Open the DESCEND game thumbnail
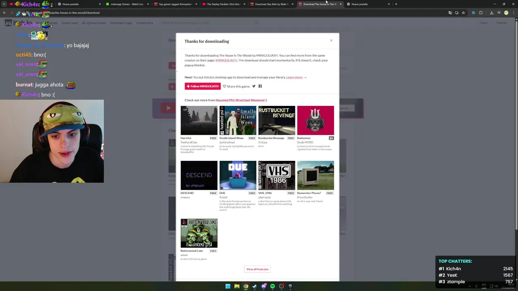Screen dimensions: 518x291 pos(199,175)
